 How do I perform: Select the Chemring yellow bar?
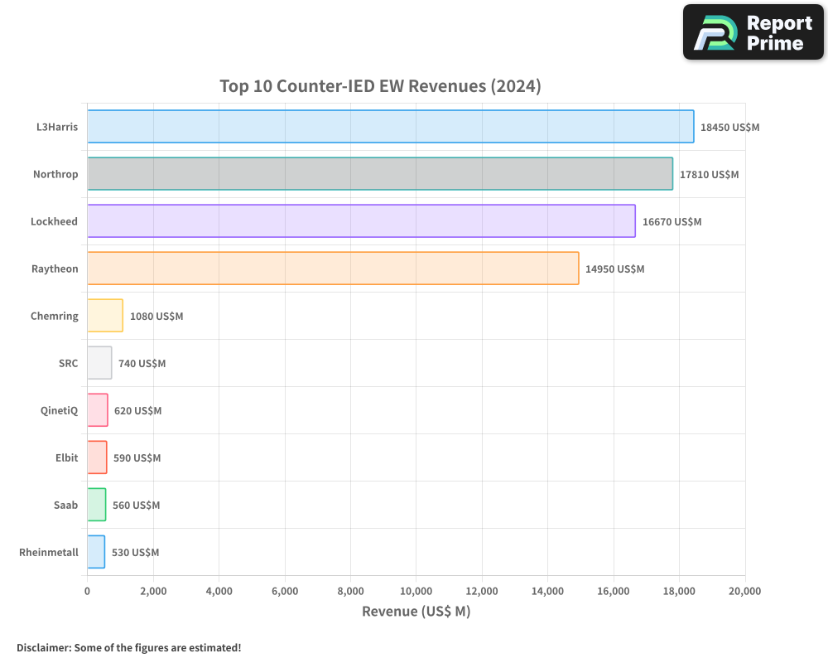(103, 316)
